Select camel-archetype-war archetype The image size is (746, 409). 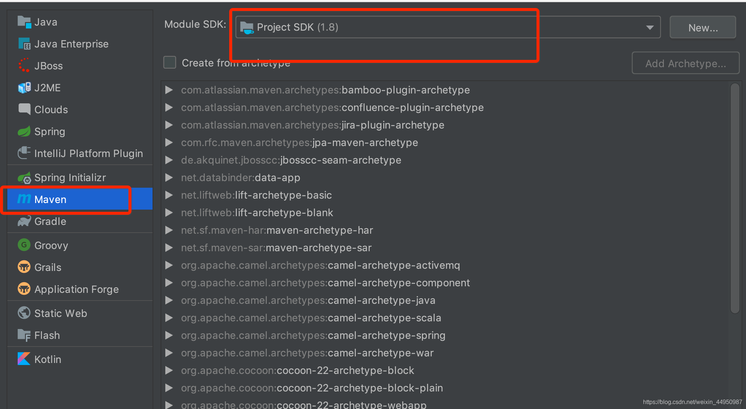pyautogui.click(x=445, y=353)
